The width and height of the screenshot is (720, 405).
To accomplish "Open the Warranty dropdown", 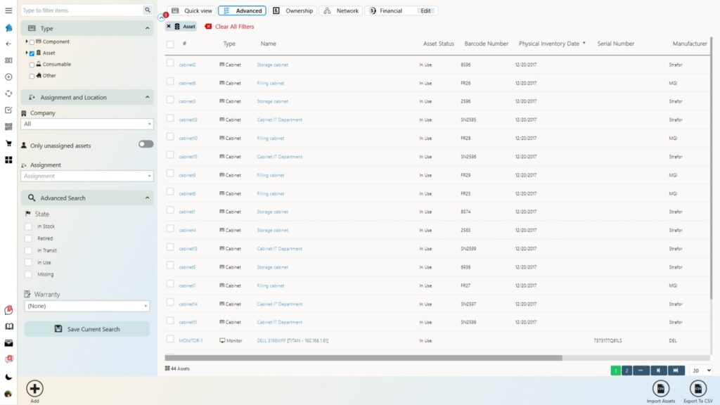I will (x=87, y=306).
